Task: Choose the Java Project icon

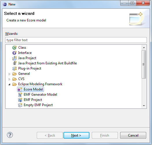Action: [x=14, y=58]
